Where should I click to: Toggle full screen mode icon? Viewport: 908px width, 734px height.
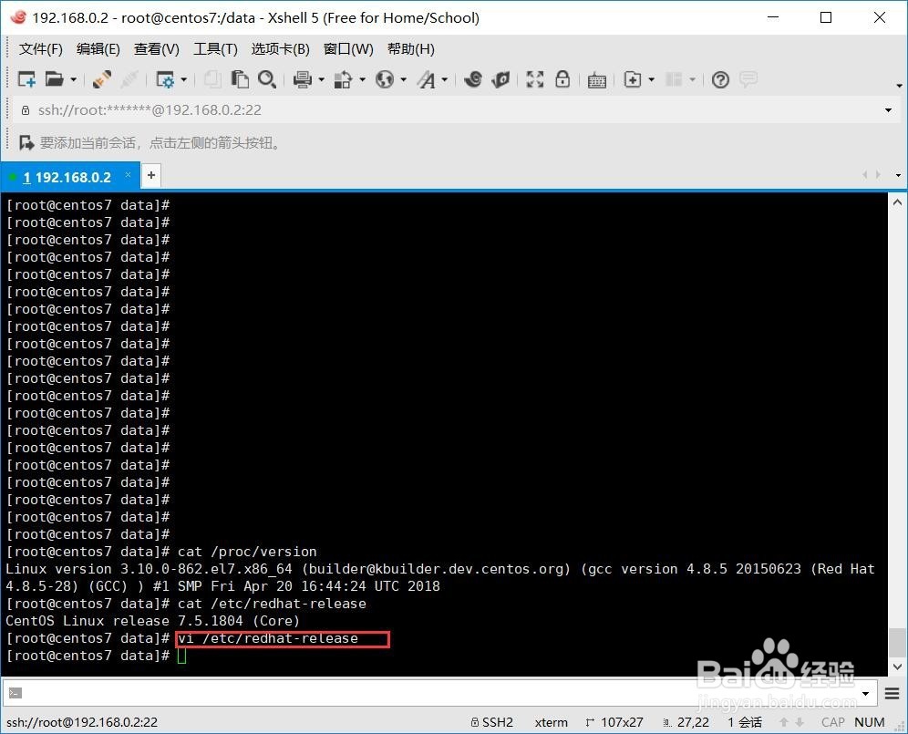click(x=535, y=79)
